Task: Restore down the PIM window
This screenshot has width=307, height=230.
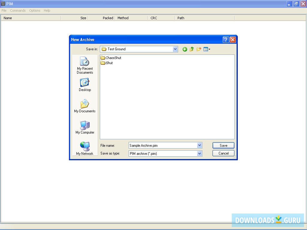Action: (x=296, y=4)
